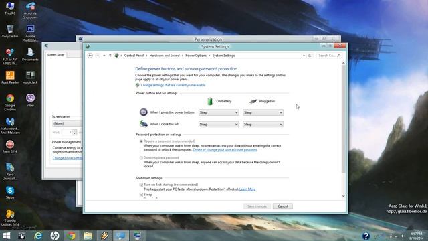Click scrollbar down arrow
The image size is (428, 241).
coord(343,196)
